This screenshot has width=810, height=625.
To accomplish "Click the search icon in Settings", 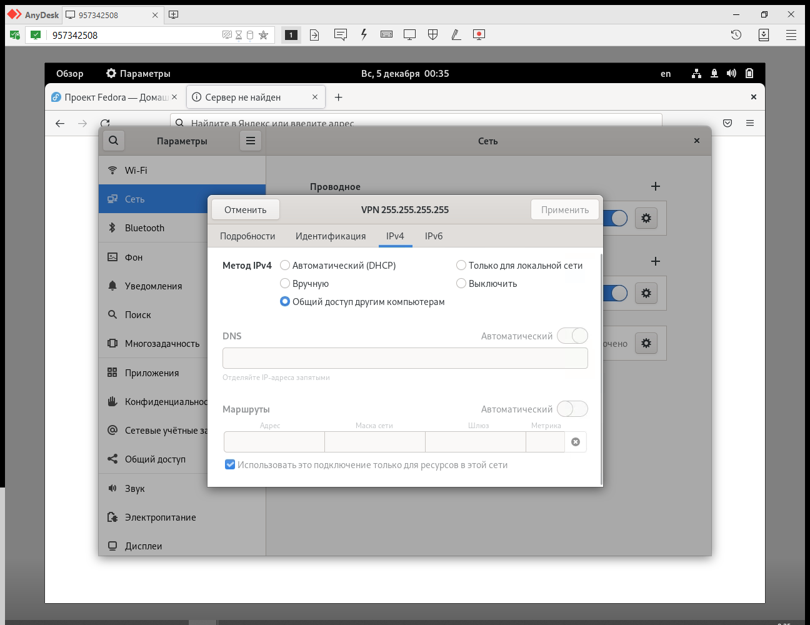I will click(113, 141).
